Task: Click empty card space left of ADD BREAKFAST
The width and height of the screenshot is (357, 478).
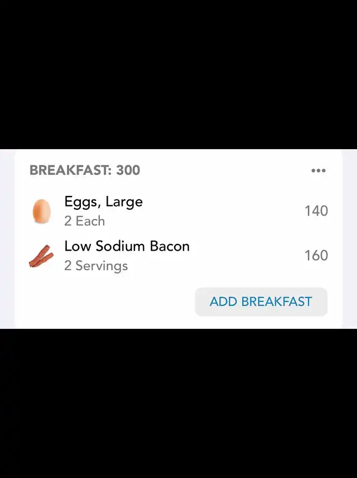Action: 106,302
